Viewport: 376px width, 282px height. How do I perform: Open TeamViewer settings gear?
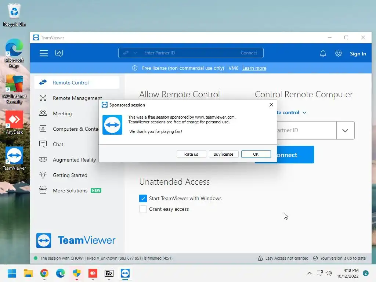point(338,53)
